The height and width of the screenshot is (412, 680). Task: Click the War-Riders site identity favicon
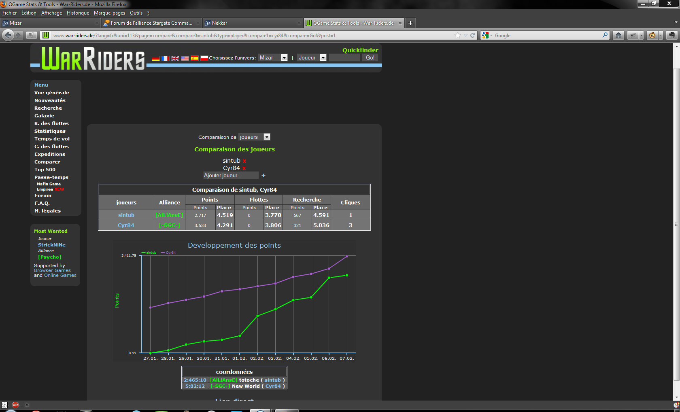point(46,35)
